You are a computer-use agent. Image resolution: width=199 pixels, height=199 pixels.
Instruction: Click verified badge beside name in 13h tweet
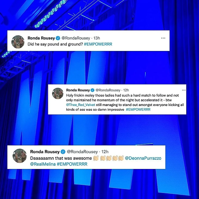coord(58,38)
